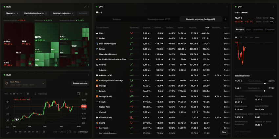Open Capitalisation boursière size dropdown
279x139 pixels.
click(35, 13)
